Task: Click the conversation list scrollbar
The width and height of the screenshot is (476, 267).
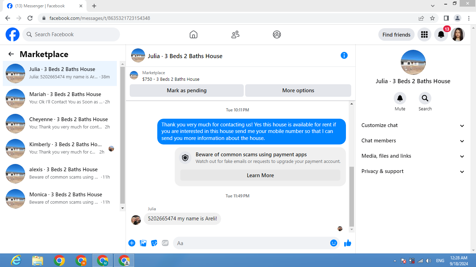Action: pyautogui.click(x=122, y=135)
